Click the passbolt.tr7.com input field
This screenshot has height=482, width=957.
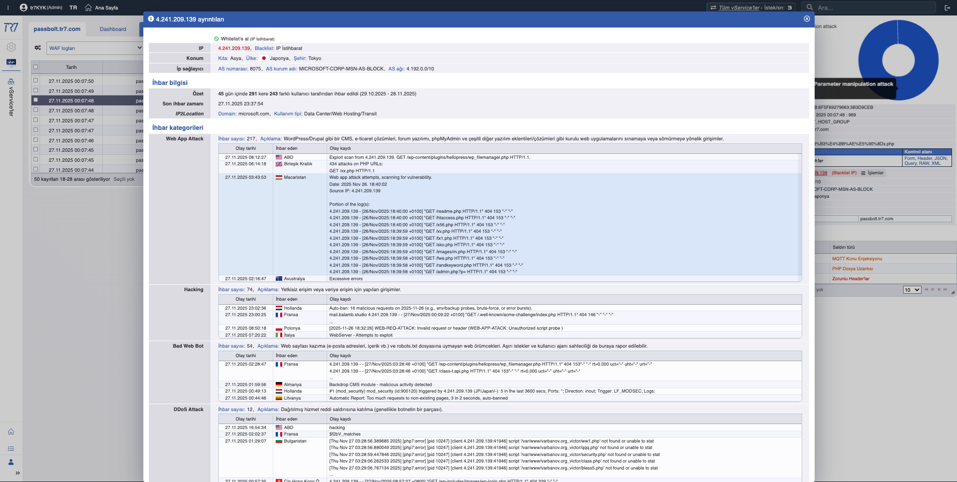(x=905, y=219)
